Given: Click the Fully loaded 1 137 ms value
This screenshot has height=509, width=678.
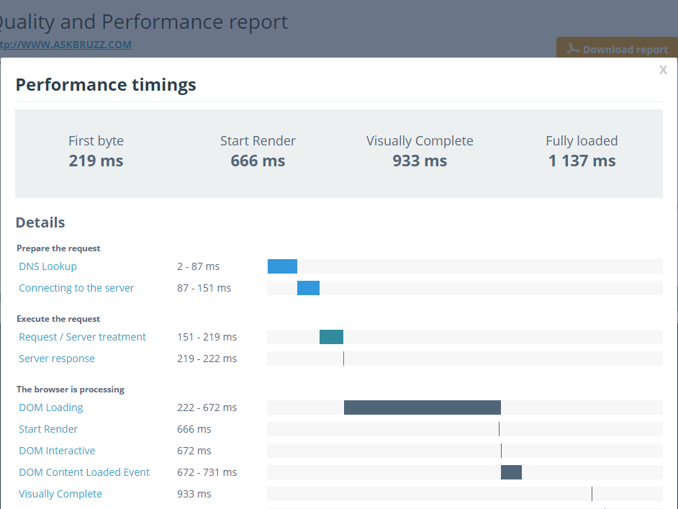Looking at the screenshot, I should pos(582,161).
